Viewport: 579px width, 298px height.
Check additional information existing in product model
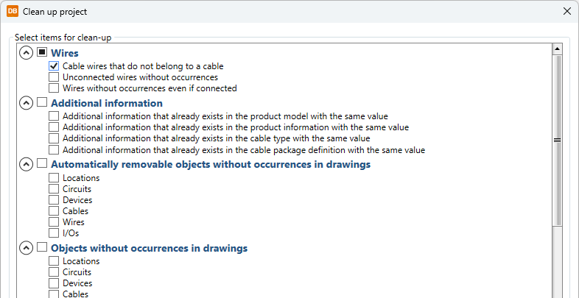coord(54,116)
